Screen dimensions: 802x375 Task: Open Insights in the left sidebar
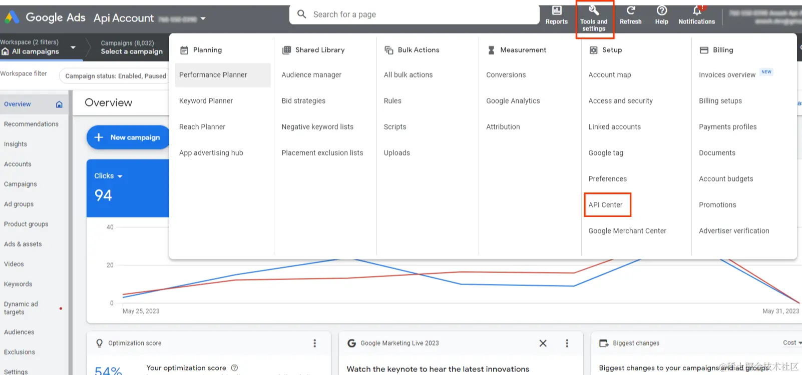tap(16, 144)
